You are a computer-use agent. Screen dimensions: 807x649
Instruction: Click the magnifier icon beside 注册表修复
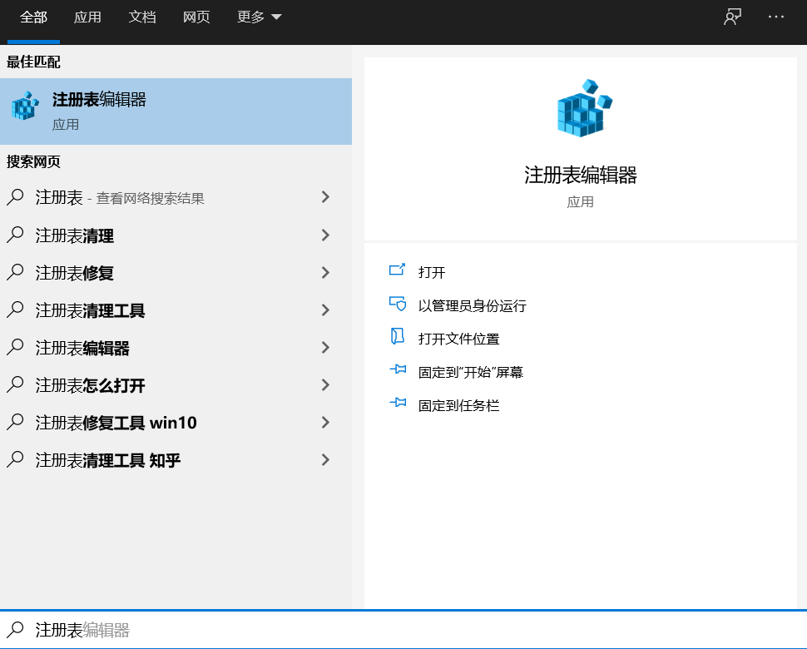coord(16,272)
